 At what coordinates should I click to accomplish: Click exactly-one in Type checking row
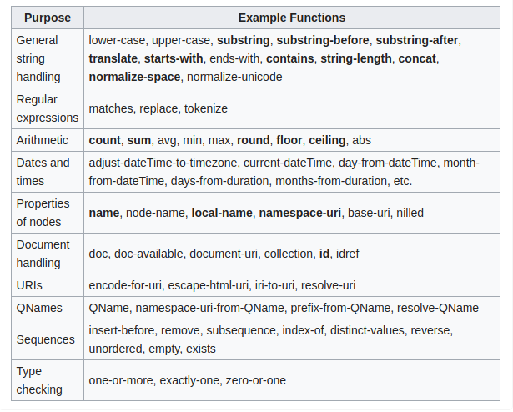pos(189,381)
